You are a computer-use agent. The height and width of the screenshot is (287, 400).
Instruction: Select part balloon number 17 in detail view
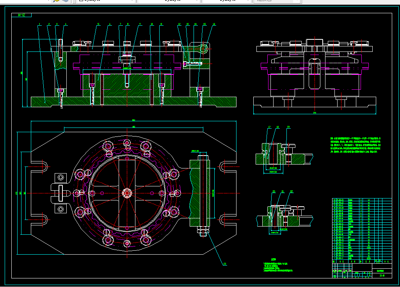[x=269, y=127]
